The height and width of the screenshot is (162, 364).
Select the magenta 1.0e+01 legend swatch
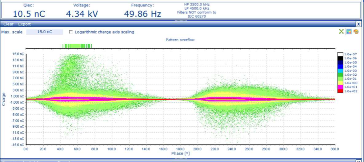(x=340, y=87)
